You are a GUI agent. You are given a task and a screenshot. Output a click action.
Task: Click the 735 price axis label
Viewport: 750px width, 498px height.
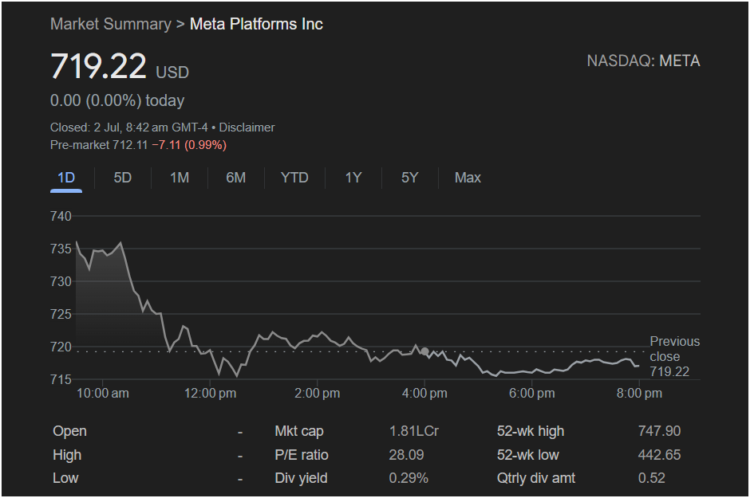click(x=61, y=249)
